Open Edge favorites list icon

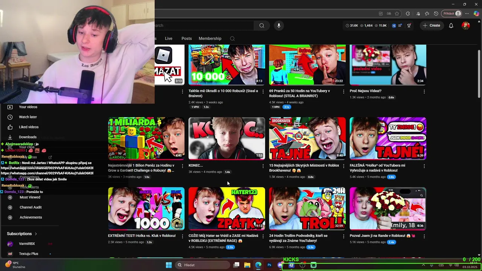(427, 14)
